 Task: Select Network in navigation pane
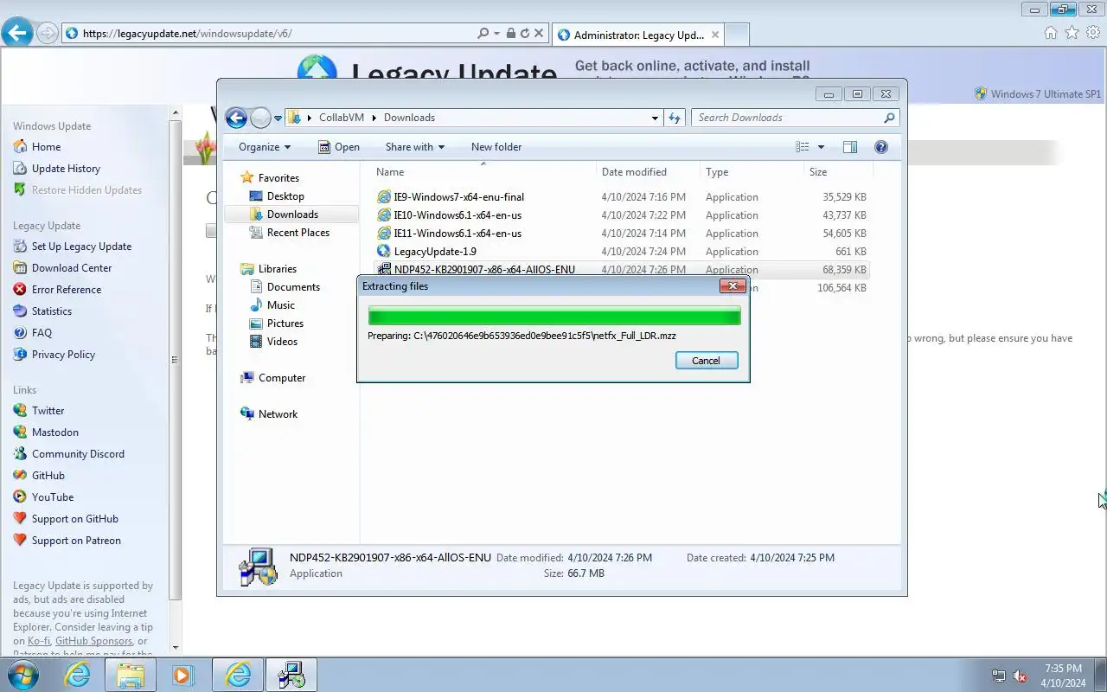(278, 414)
